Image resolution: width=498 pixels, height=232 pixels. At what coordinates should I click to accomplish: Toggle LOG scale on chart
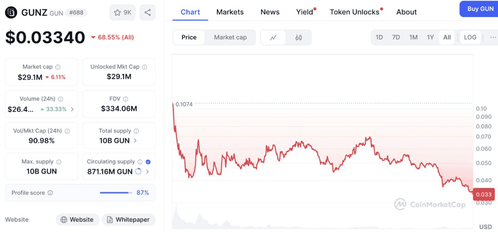(470, 37)
